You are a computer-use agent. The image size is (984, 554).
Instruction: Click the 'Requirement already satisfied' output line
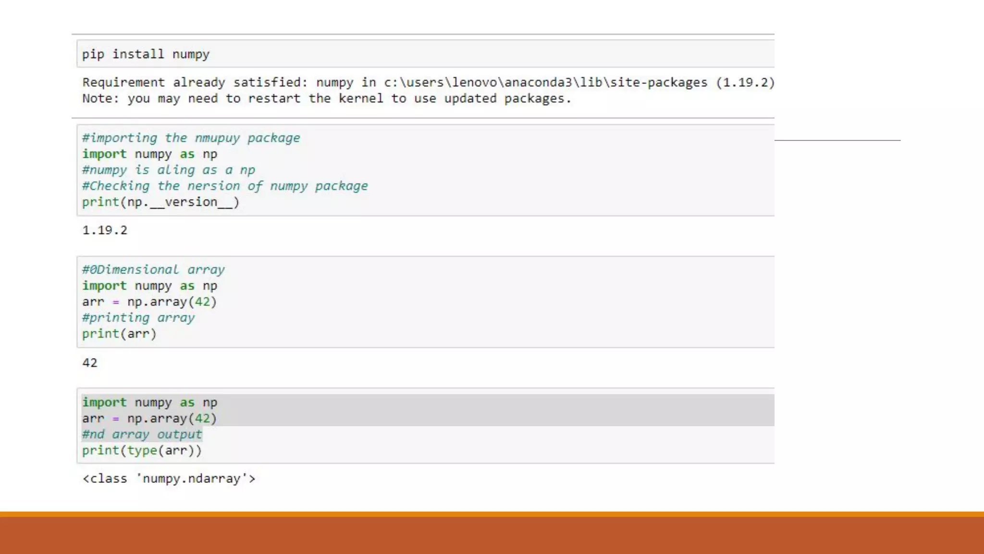428,82
